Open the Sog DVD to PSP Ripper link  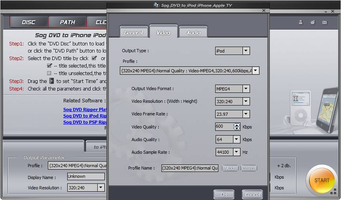click(85, 122)
